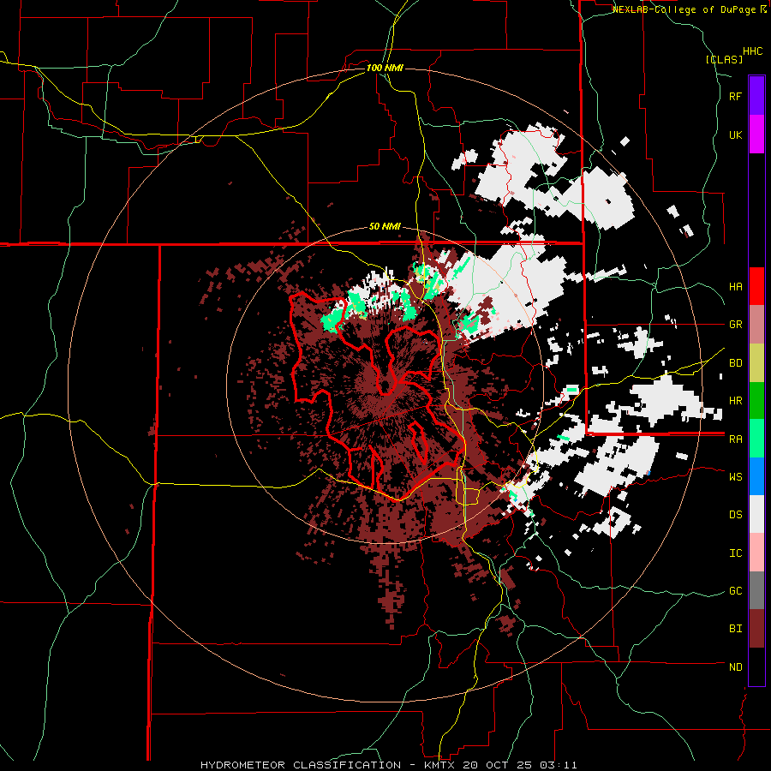Click the KMTX radar site identifier
This screenshot has width=771, height=771.
[440, 765]
